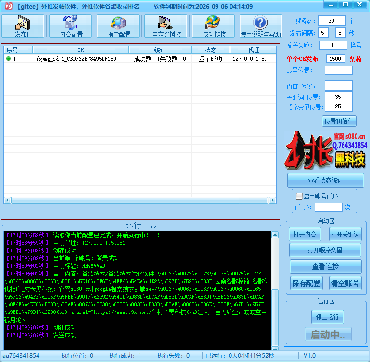The height and width of the screenshot is (362, 370).
Task: Select the 成功数 statistics cell
Action: click(x=160, y=59)
